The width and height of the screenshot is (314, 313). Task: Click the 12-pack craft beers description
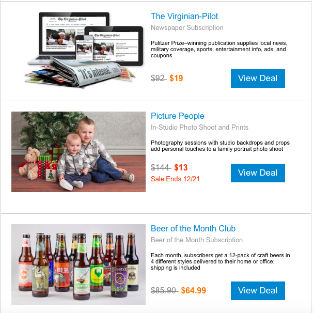coord(221,261)
